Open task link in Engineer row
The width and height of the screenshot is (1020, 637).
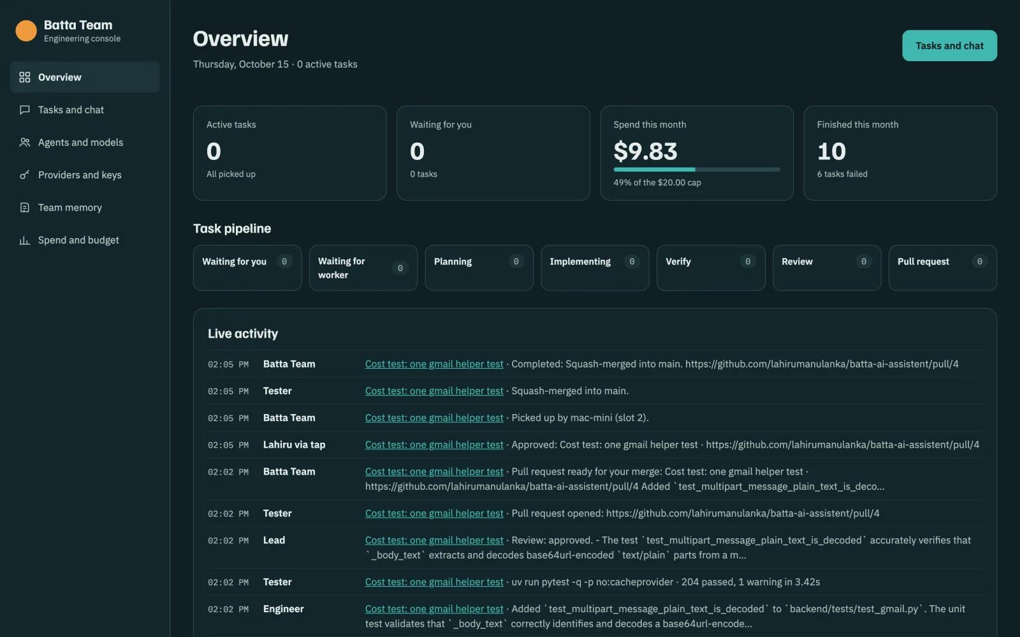pos(434,609)
